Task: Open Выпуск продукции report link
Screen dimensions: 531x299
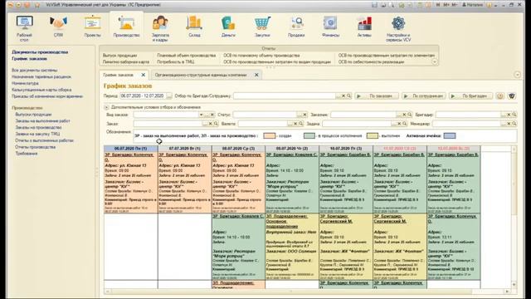Action: point(119,56)
